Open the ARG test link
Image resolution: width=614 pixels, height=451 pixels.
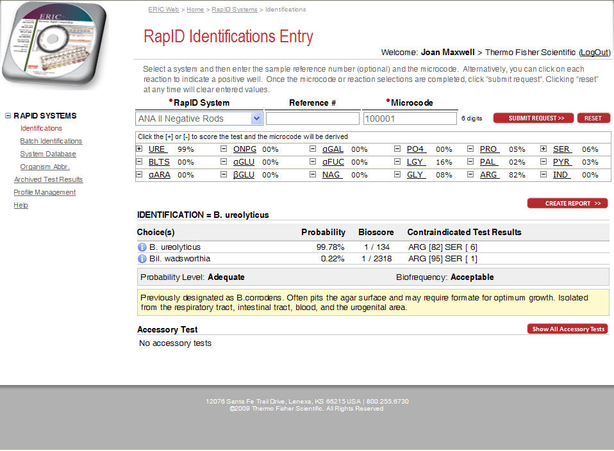490,175
